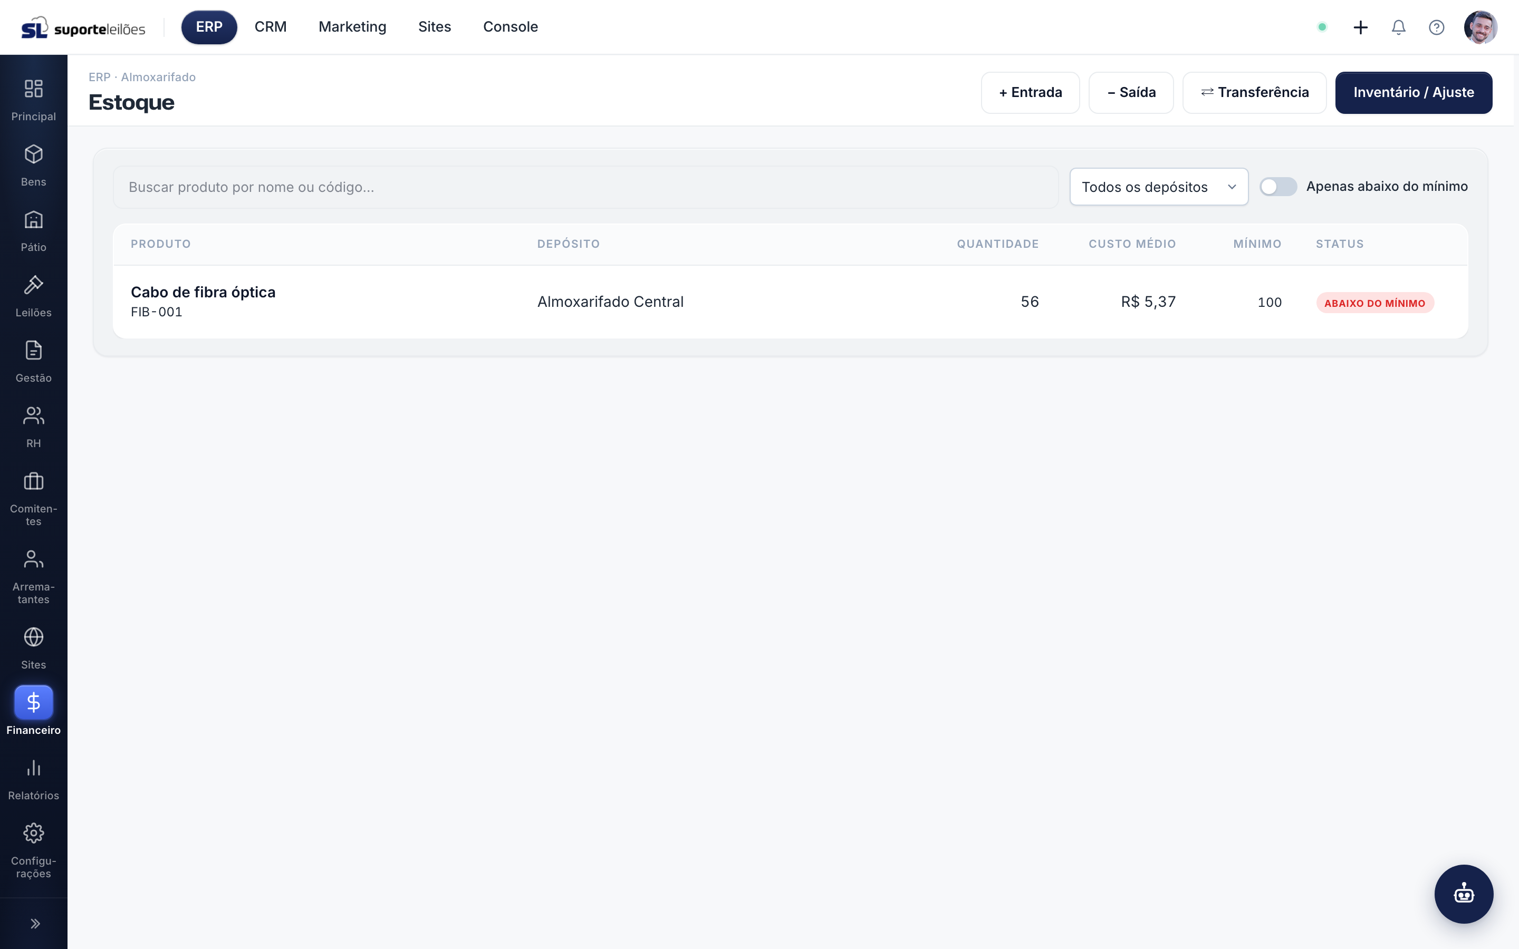Viewport: 1519px width, 949px height.
Task: Switch to CRM tab
Action: (x=270, y=27)
